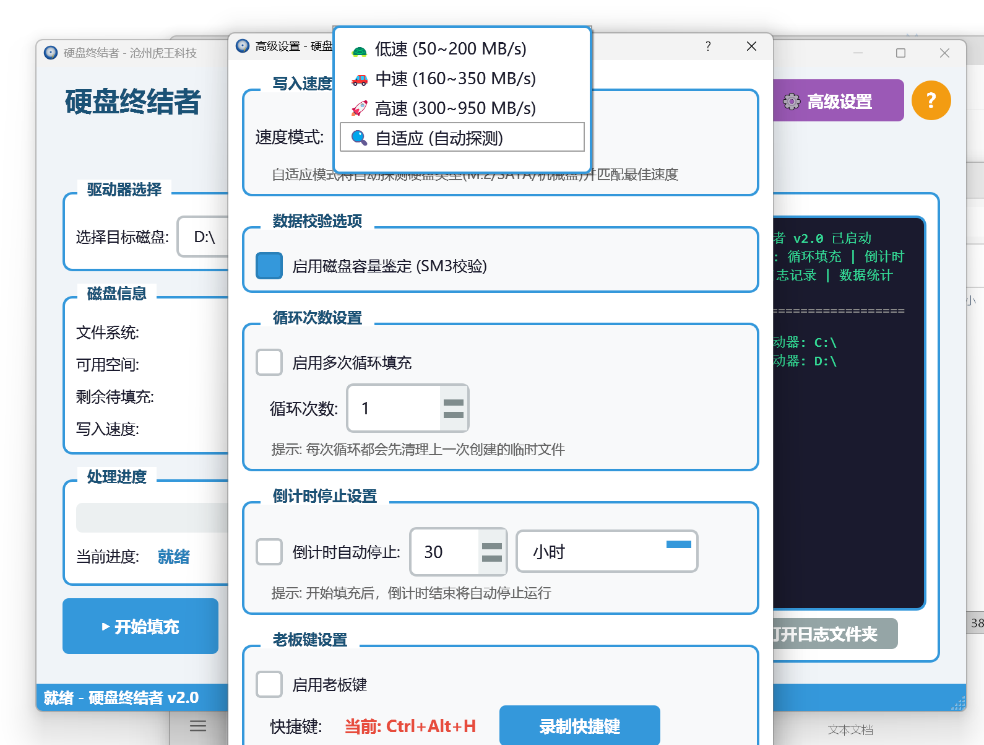Click the processing progress bar
The width and height of the screenshot is (984, 745).
[152, 518]
